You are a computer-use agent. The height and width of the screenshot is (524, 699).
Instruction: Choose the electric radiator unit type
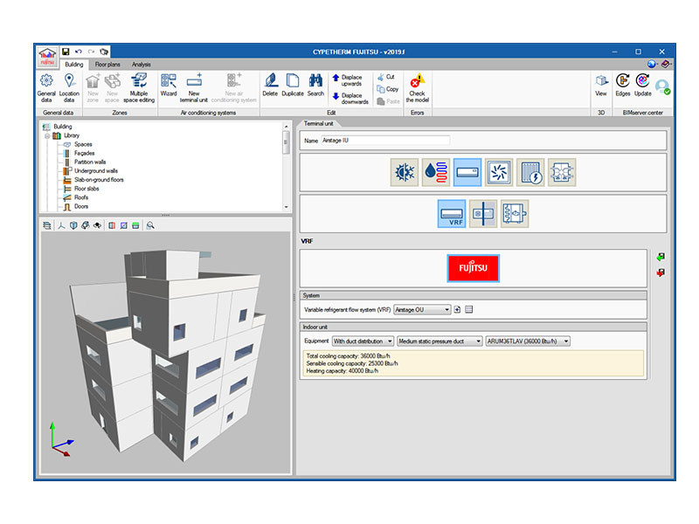pyautogui.click(x=529, y=172)
